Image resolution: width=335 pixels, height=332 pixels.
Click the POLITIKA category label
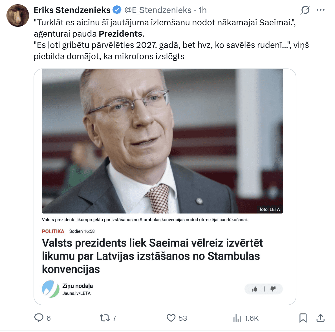[53, 231]
